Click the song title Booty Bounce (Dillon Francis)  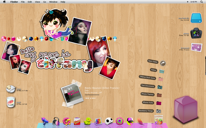tap(102, 88)
